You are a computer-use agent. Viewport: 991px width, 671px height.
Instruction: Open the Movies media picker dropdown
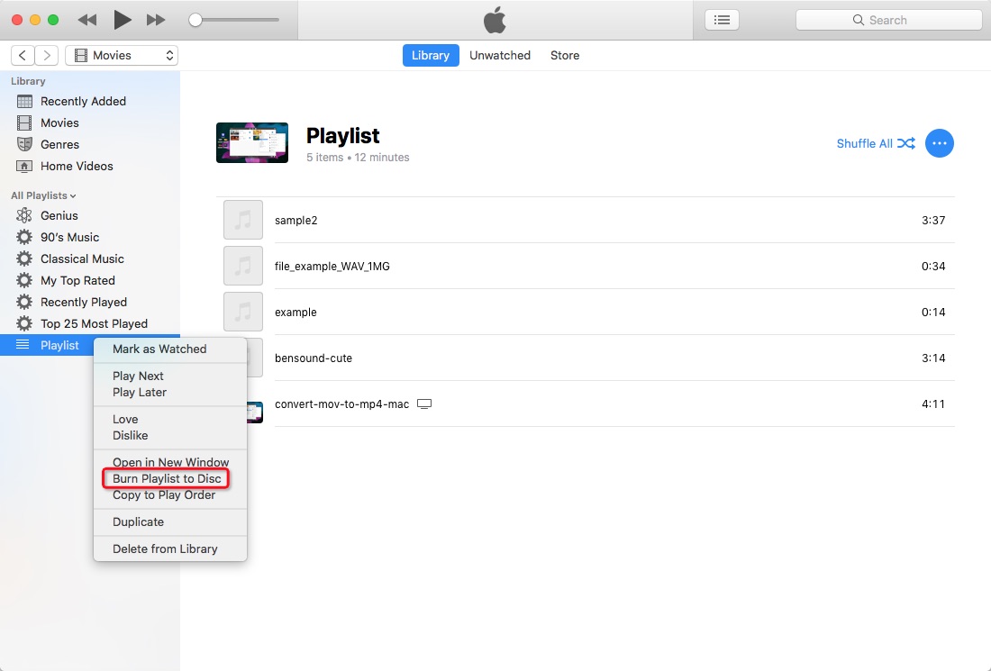[x=122, y=55]
